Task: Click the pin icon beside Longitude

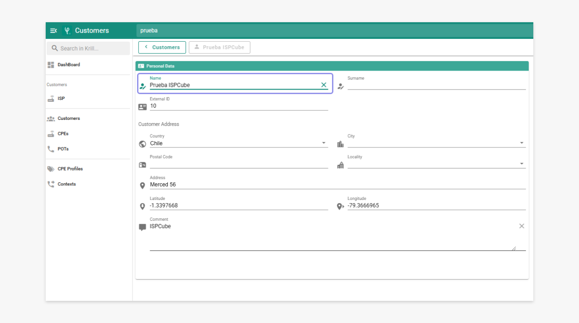Action: pyautogui.click(x=341, y=206)
